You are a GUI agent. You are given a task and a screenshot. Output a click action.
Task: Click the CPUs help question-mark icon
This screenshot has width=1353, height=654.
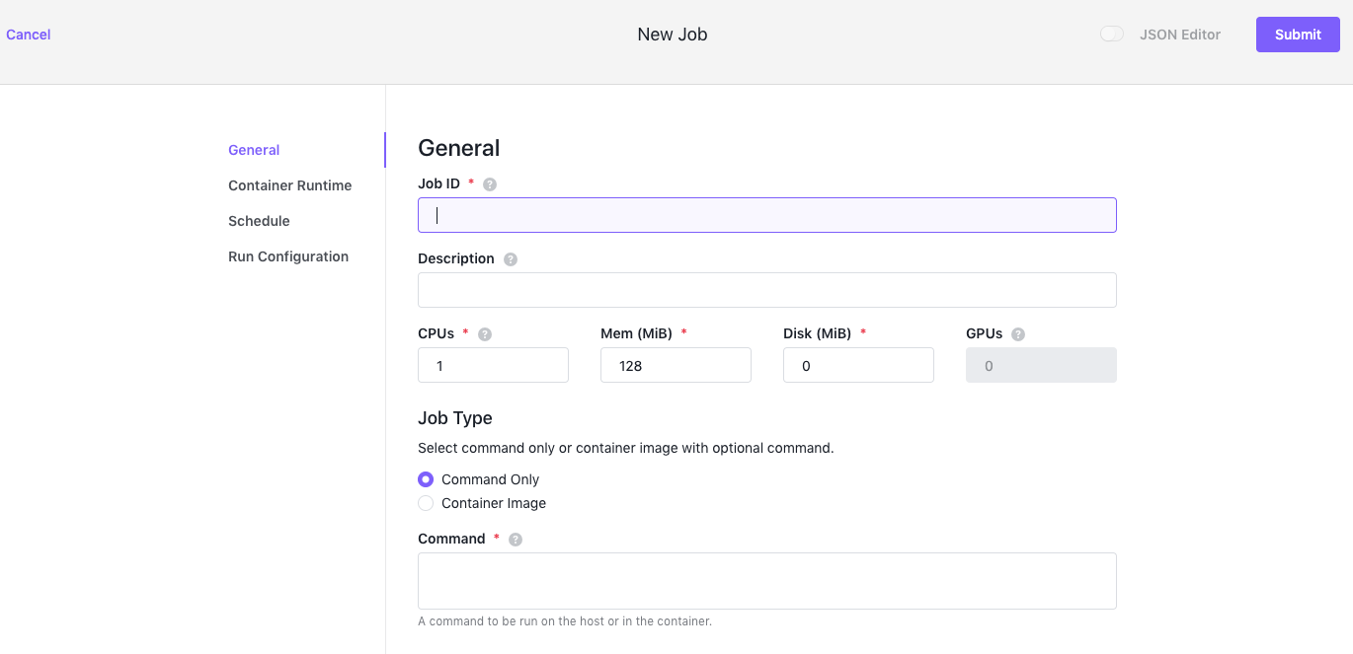[x=485, y=334]
